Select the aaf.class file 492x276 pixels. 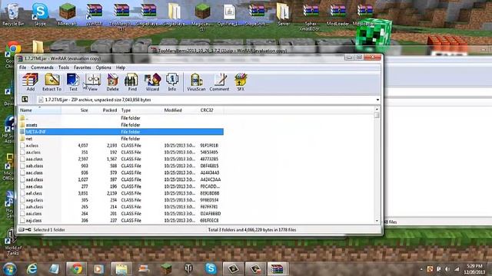[x=121, y=193]
